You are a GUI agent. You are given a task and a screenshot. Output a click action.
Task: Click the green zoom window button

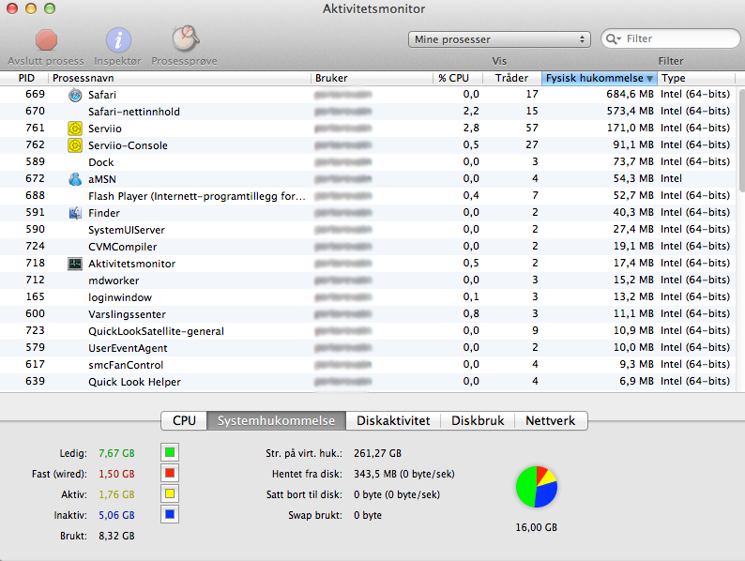point(50,8)
